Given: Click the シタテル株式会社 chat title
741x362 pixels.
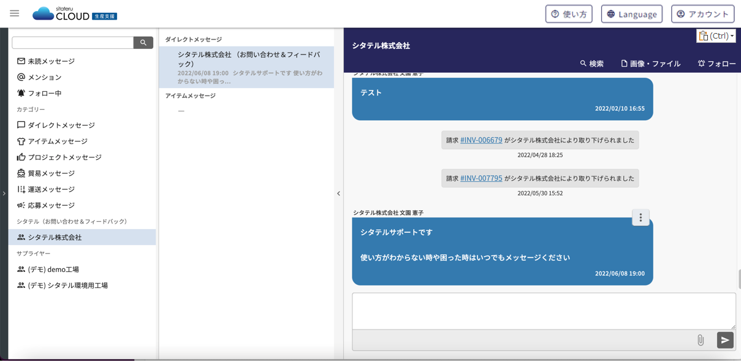Looking at the screenshot, I should (381, 45).
